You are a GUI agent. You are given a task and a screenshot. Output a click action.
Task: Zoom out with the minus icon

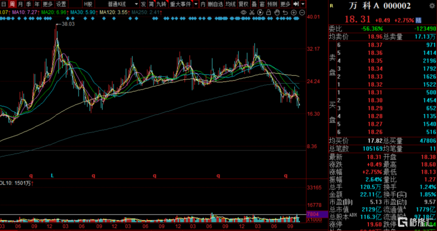[x=302, y=12]
